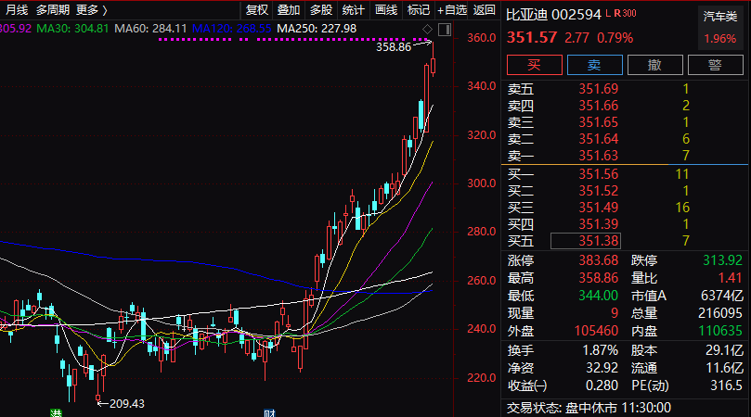
Task: Open the 复权 price adjustment menu
Action: tap(257, 9)
